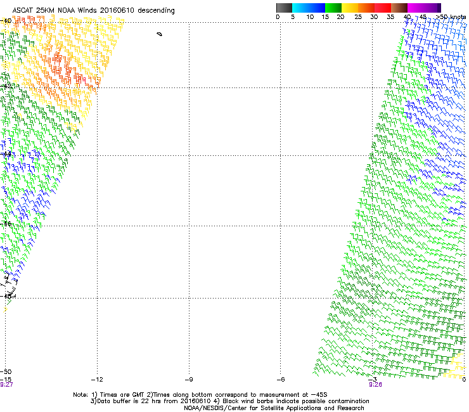The width and height of the screenshot is (469, 412).
Task: Click the 'NOAA/NESDIS/Center for Satellite Applications and Research' credit
Action: (274, 408)
